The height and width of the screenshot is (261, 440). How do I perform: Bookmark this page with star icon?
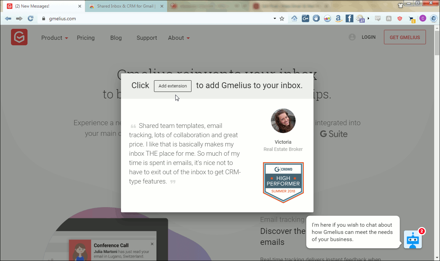tap(282, 19)
